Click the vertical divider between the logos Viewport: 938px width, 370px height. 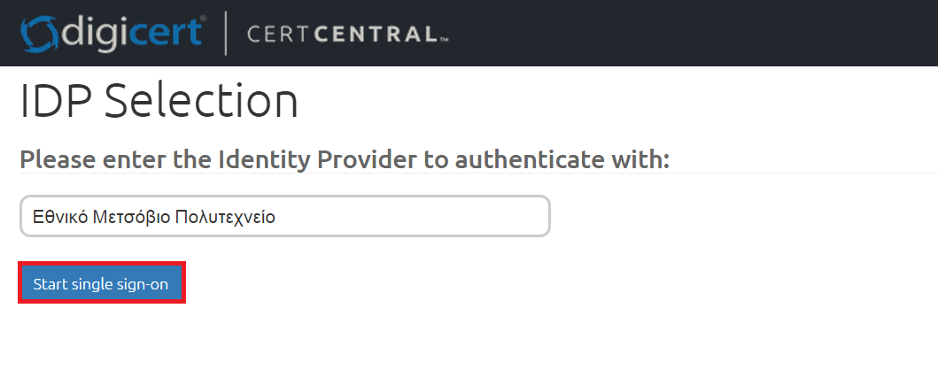226,34
